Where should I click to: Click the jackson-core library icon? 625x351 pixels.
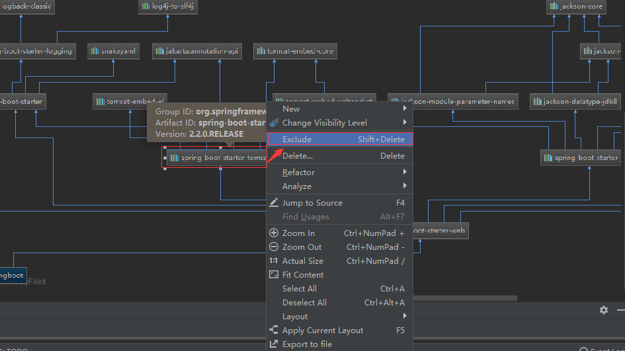(554, 6)
